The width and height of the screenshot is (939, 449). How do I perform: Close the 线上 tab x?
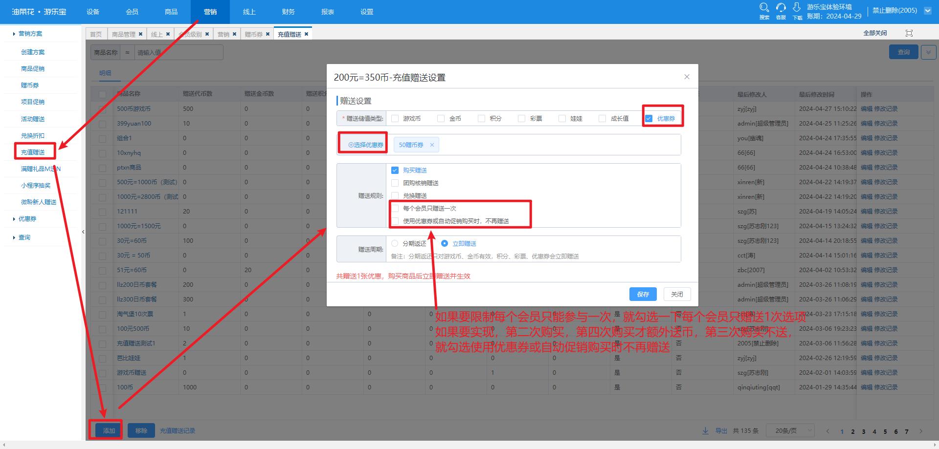tap(168, 34)
